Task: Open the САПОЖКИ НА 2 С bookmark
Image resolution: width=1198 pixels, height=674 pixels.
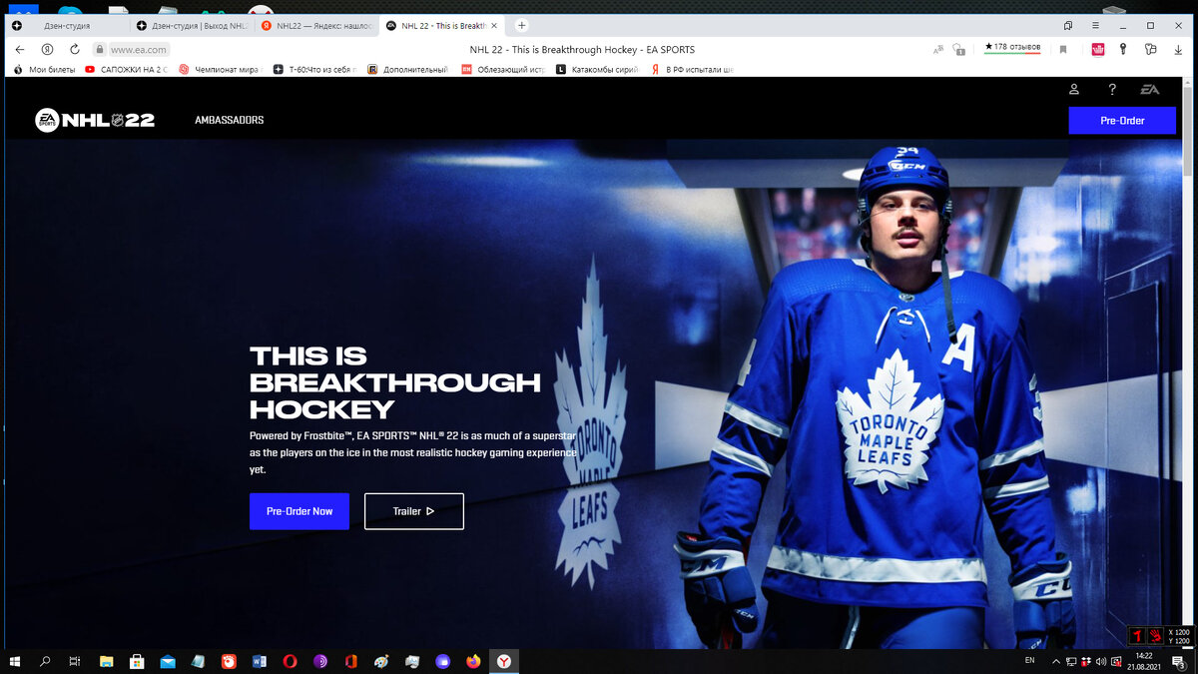Action: [x=126, y=70]
